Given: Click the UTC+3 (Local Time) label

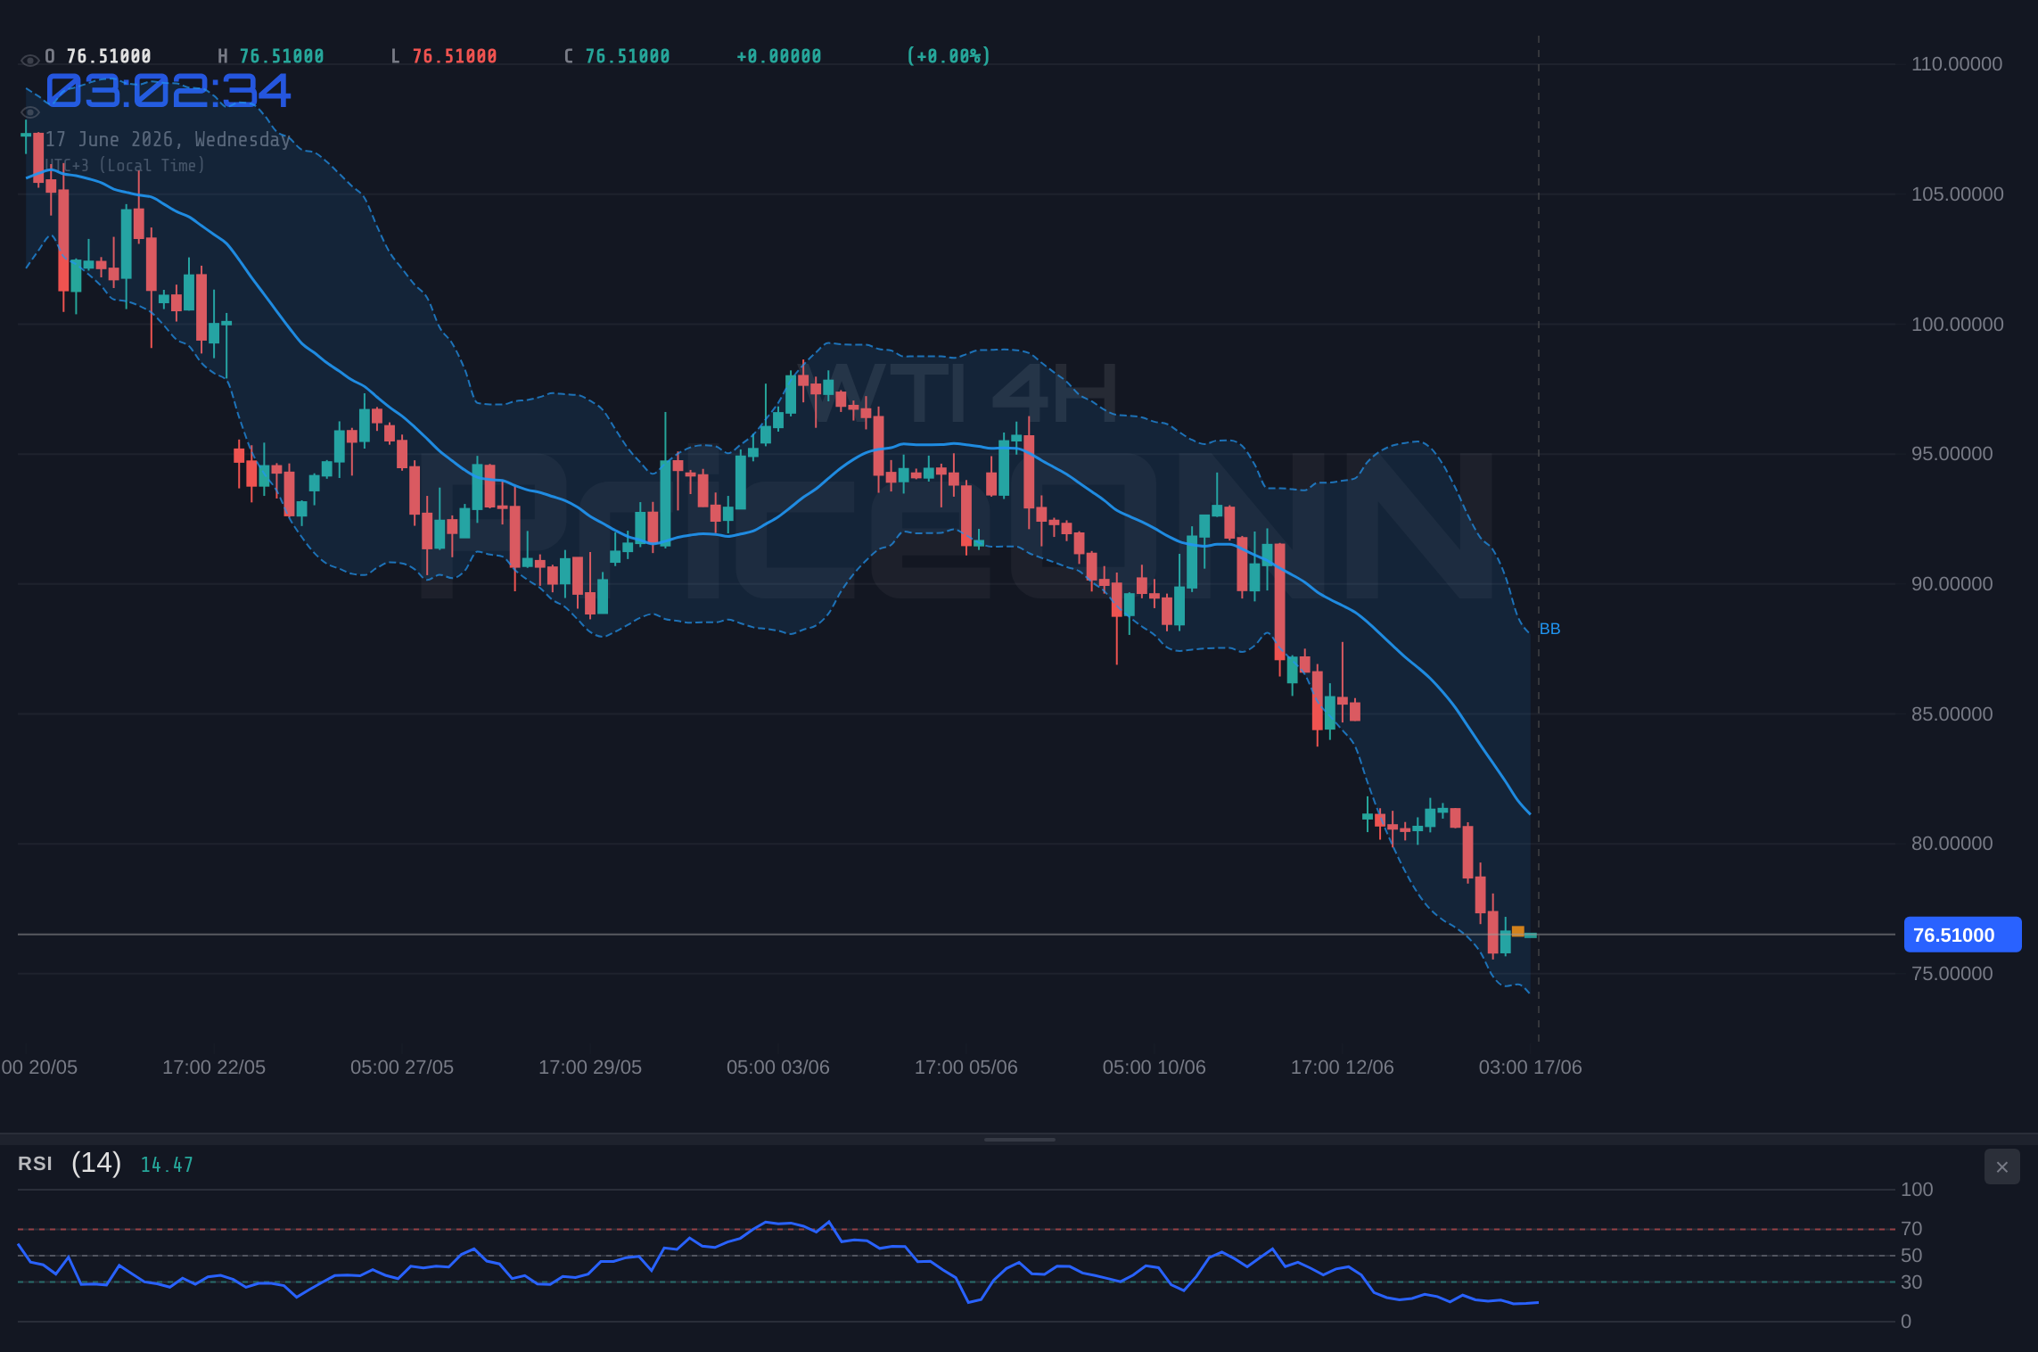Looking at the screenshot, I should [126, 166].
